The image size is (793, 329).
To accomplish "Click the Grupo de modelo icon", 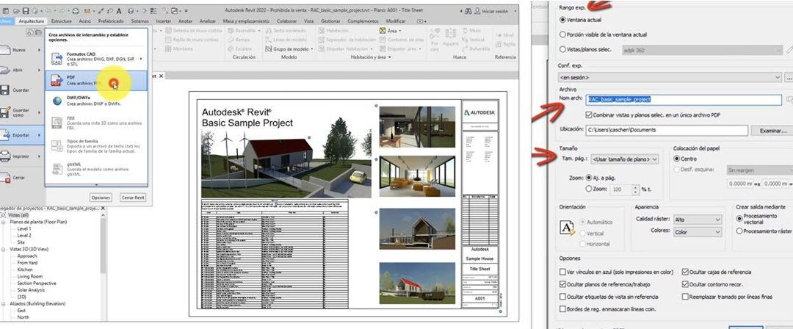I will pos(269,49).
